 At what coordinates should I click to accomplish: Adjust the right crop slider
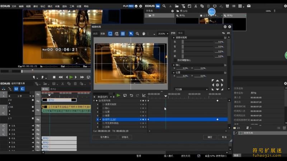pyautogui.click(x=183, y=47)
